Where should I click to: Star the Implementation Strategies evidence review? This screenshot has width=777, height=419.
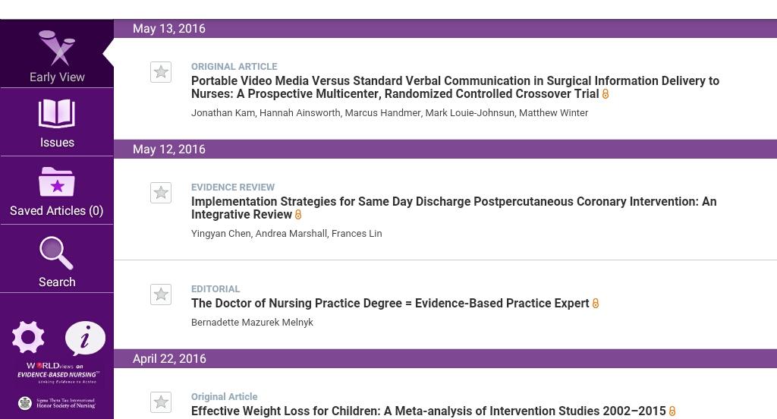[x=161, y=193]
